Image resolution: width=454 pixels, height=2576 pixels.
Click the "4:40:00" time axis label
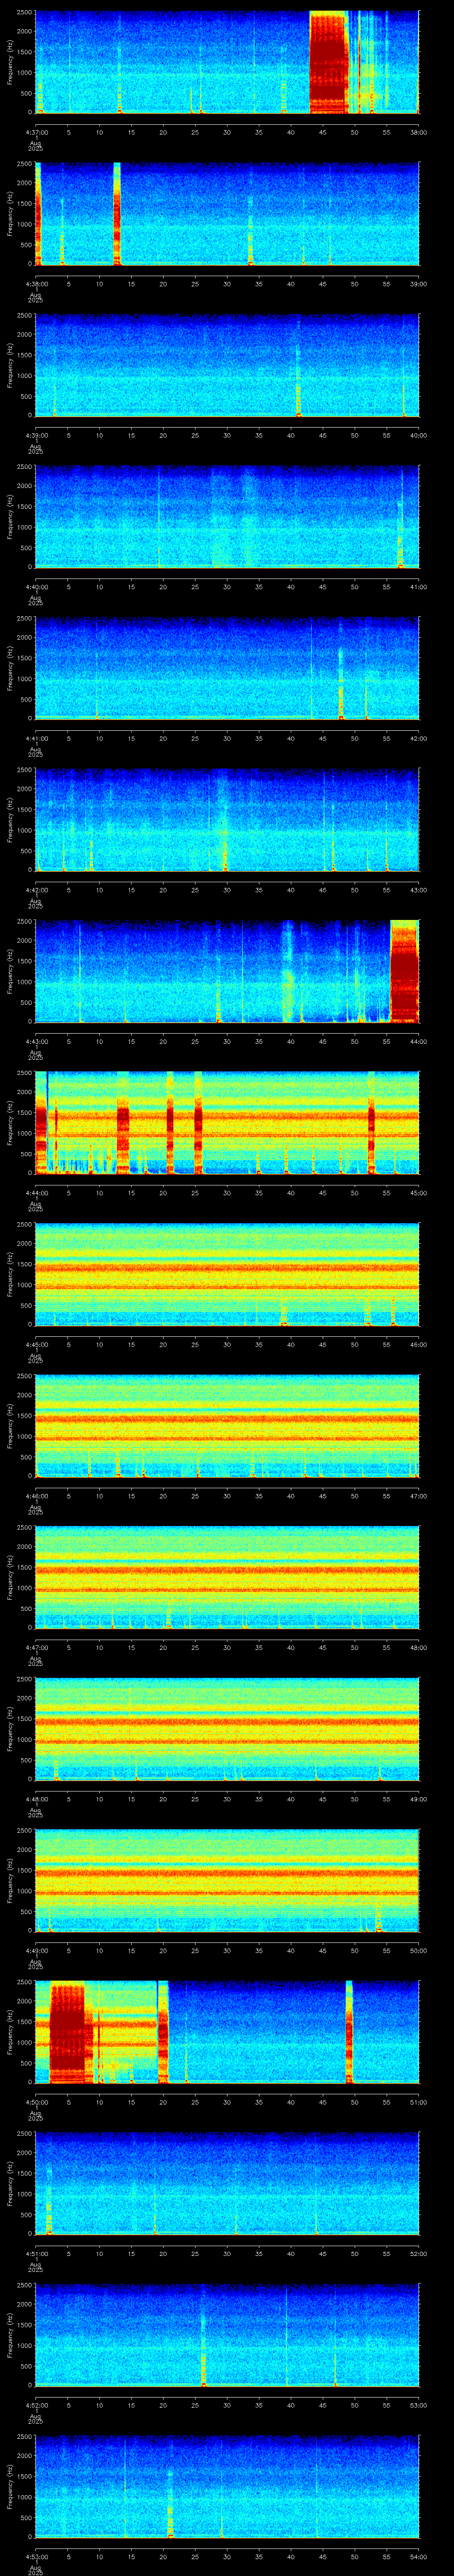tap(36, 587)
